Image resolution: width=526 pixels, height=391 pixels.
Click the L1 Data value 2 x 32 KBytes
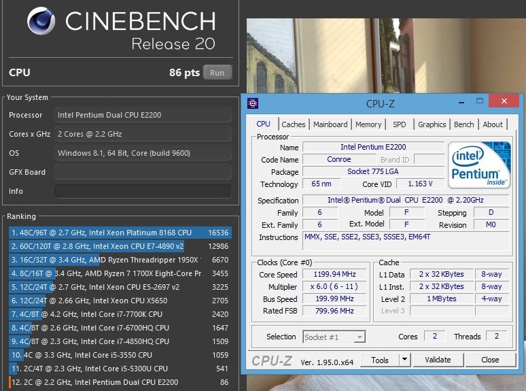(x=442, y=274)
